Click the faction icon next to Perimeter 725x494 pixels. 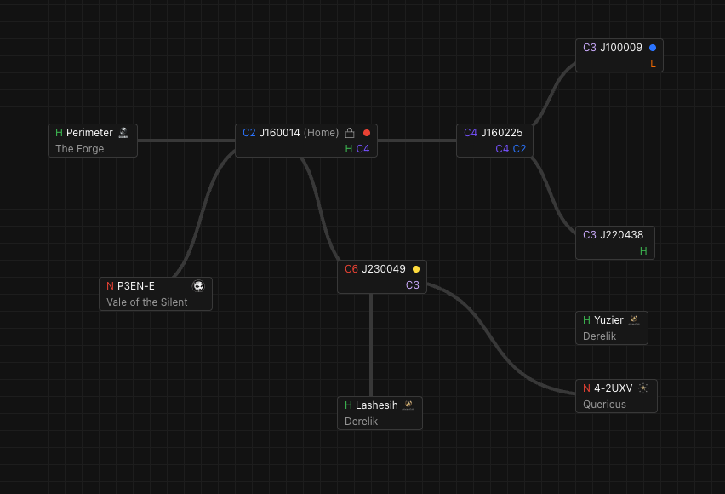[x=123, y=133]
